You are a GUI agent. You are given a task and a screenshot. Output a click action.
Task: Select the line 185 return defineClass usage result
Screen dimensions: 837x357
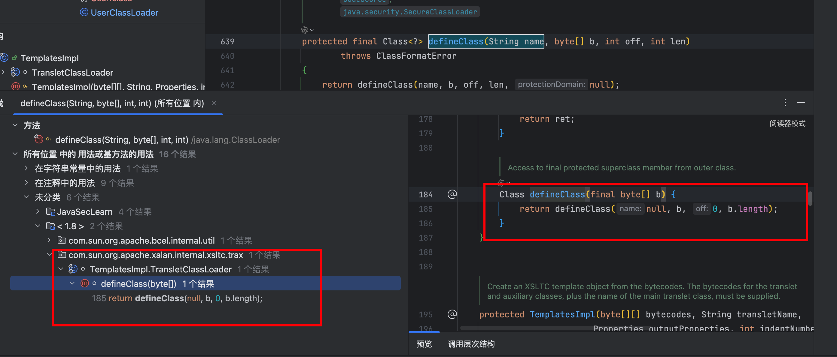pos(177,298)
